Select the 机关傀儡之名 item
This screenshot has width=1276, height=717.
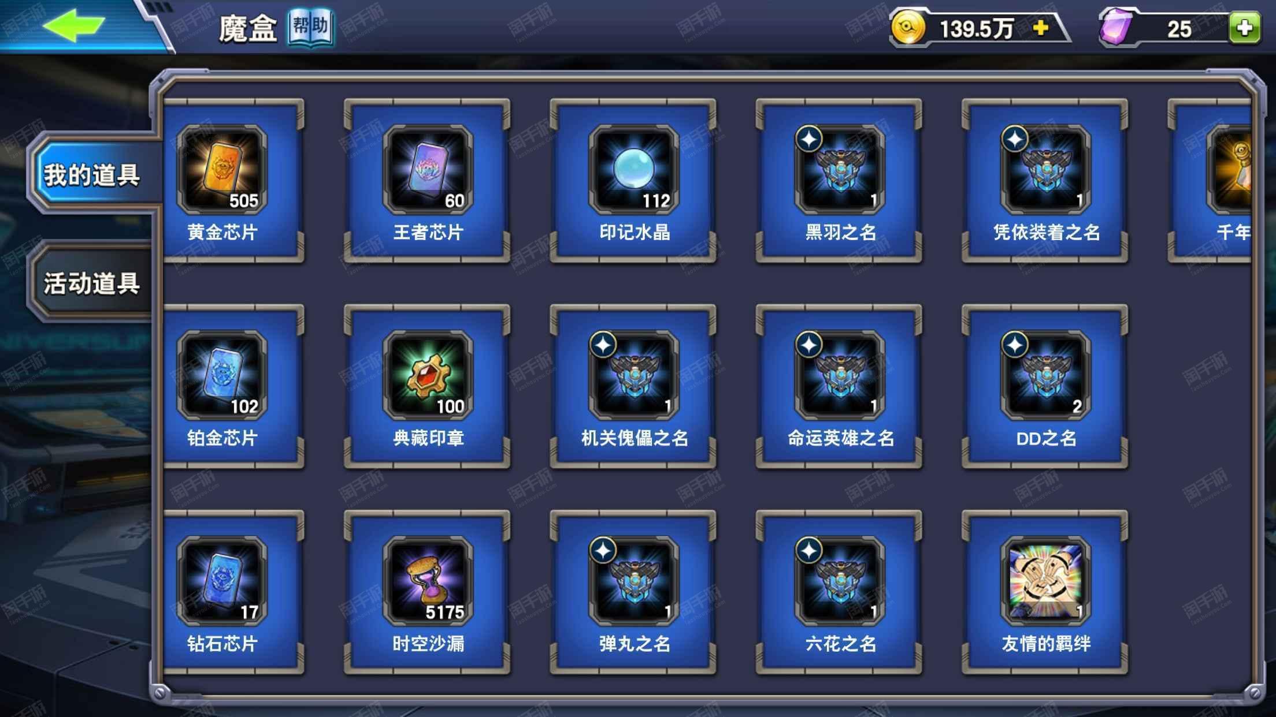(633, 386)
